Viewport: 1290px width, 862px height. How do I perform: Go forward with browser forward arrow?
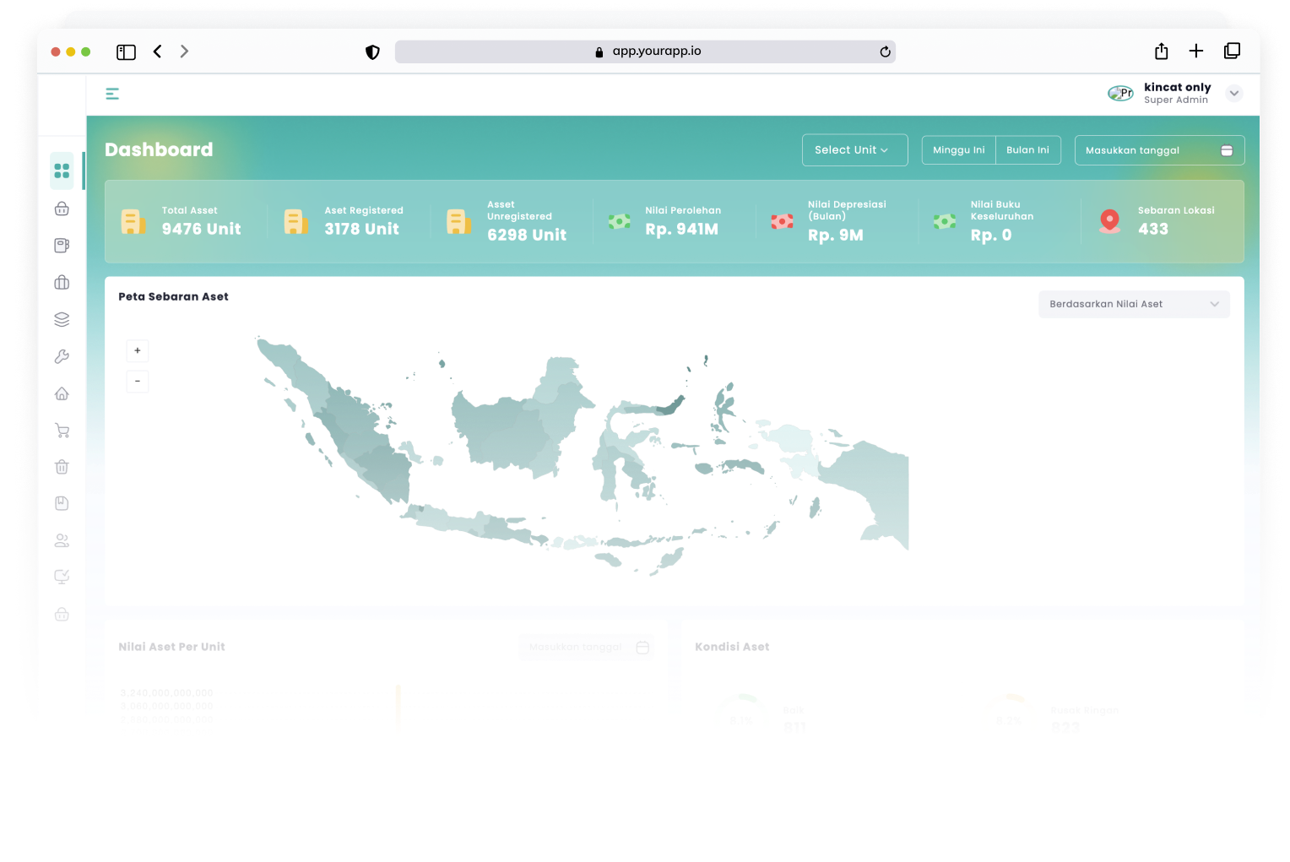[x=184, y=52]
